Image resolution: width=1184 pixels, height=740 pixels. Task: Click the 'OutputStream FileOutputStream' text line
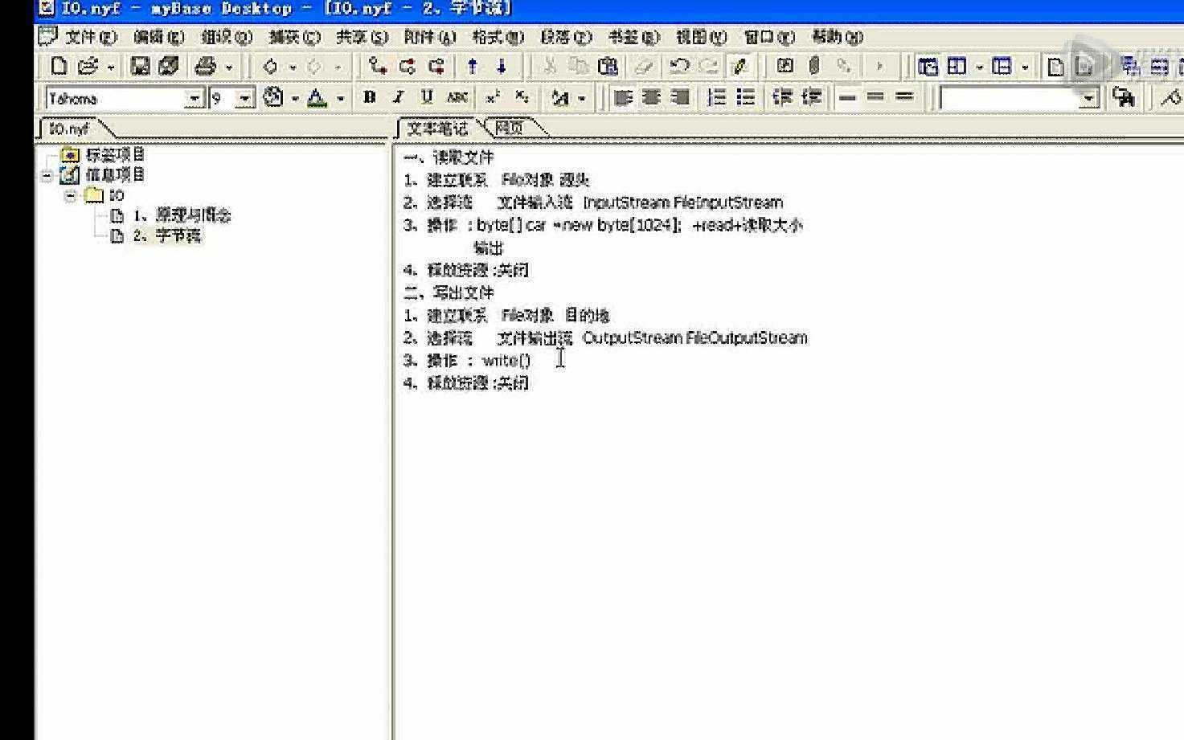[x=694, y=338]
